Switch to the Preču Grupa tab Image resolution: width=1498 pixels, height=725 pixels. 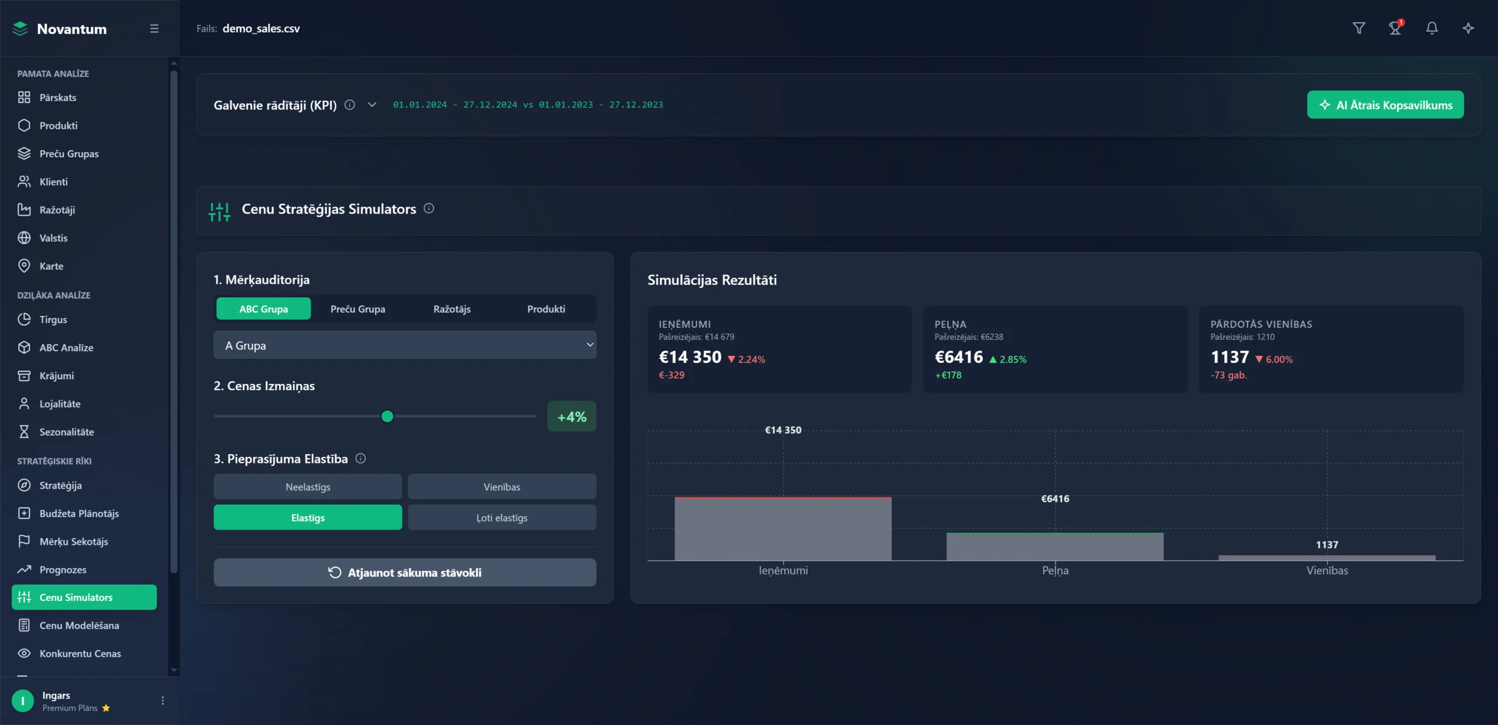358,309
